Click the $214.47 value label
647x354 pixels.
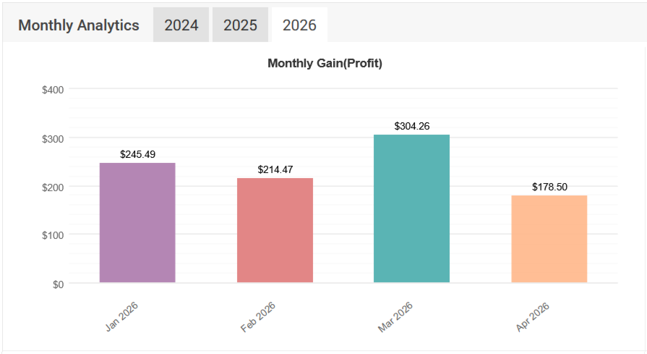pyautogui.click(x=275, y=169)
